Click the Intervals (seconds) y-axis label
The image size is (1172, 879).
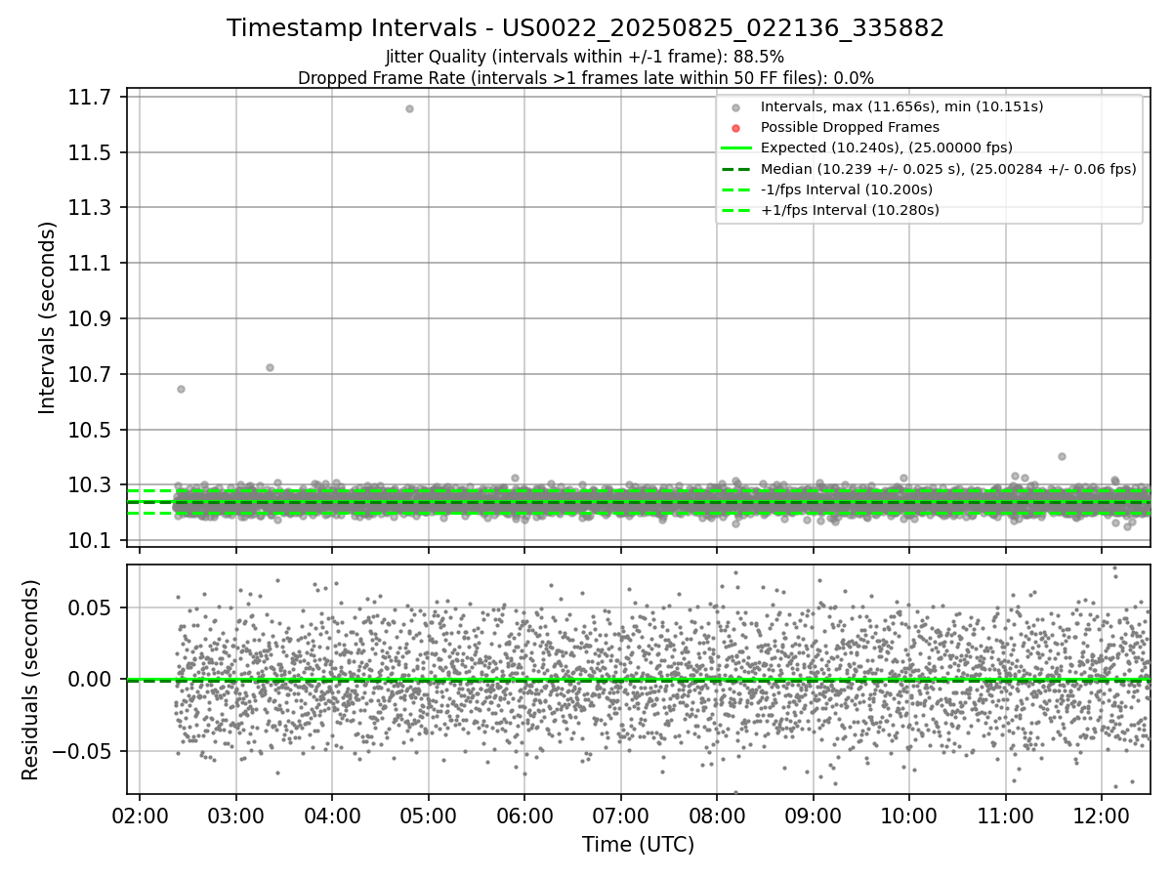pos(48,317)
